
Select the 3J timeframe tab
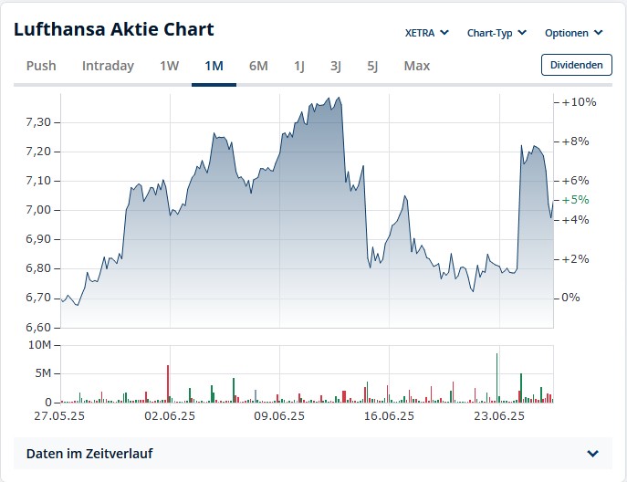tap(336, 66)
